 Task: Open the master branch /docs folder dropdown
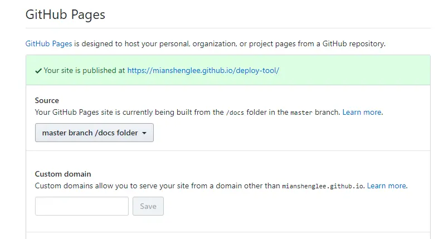pyautogui.click(x=94, y=133)
